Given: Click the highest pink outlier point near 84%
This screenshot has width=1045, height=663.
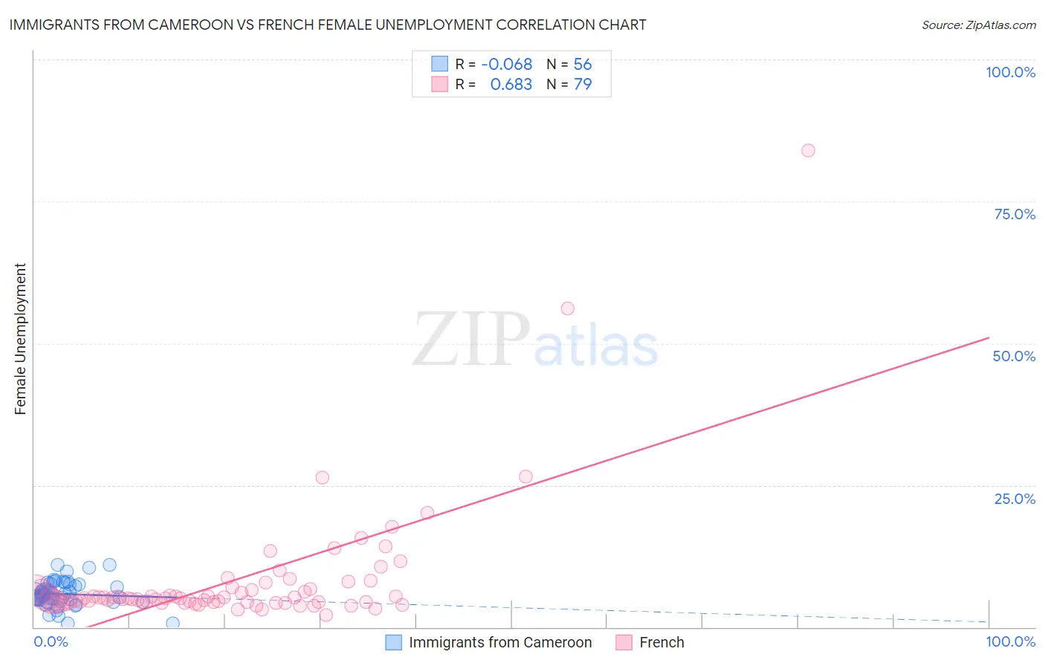Looking at the screenshot, I should coord(808,150).
